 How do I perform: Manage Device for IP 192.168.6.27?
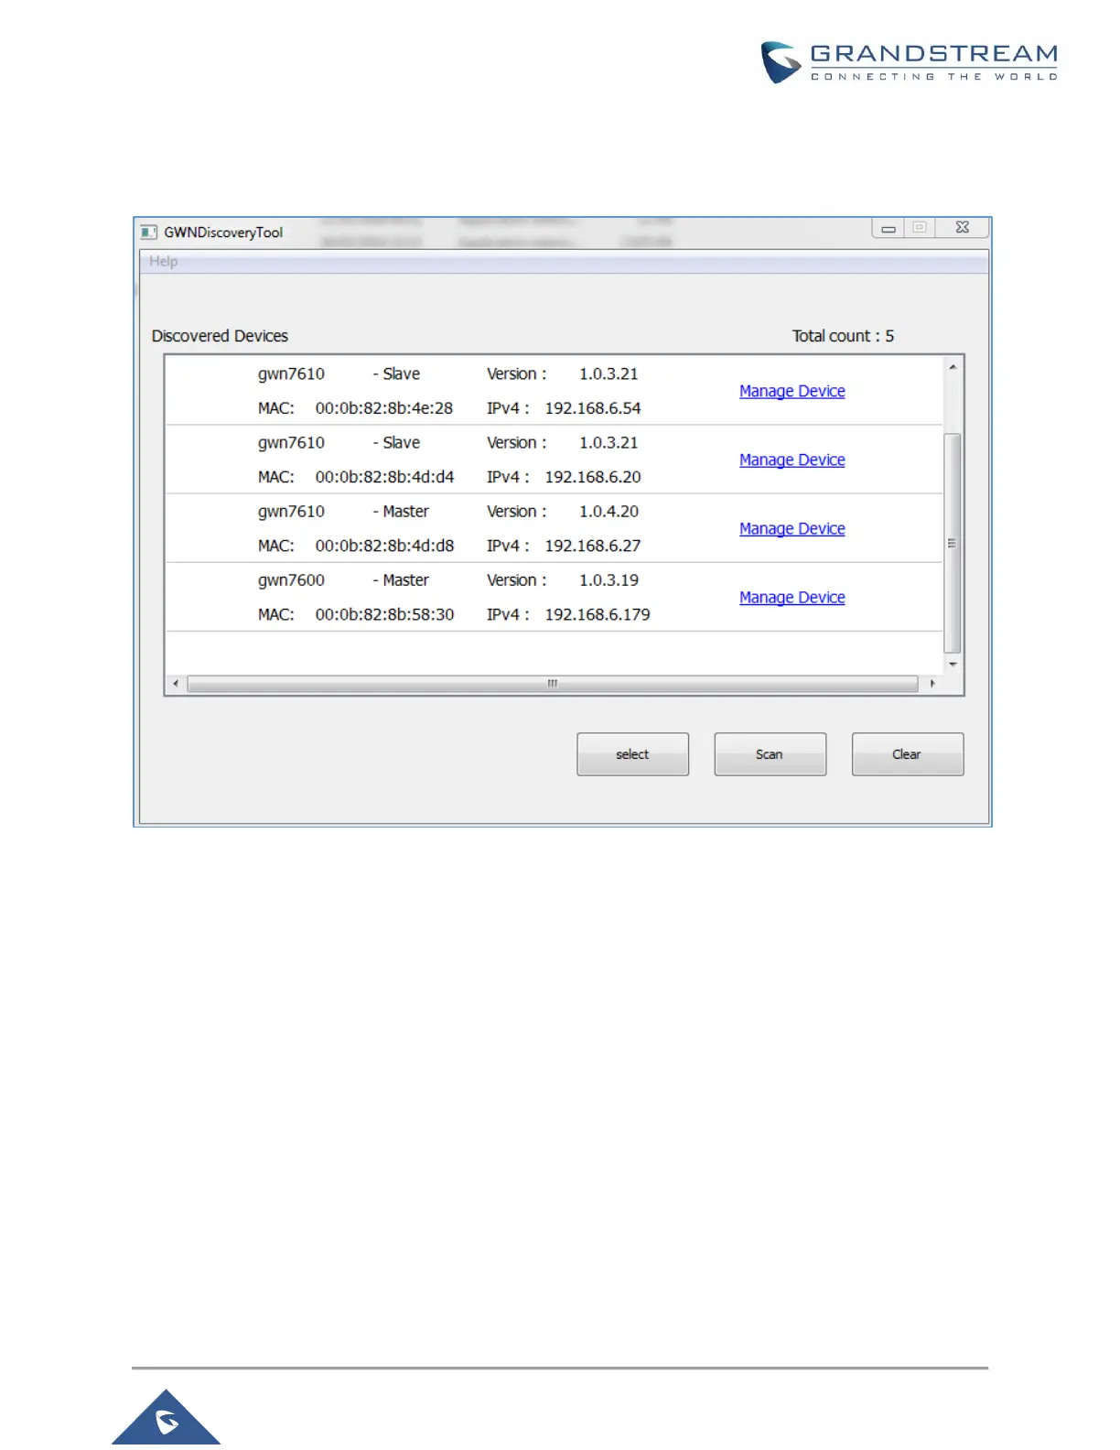coord(792,528)
